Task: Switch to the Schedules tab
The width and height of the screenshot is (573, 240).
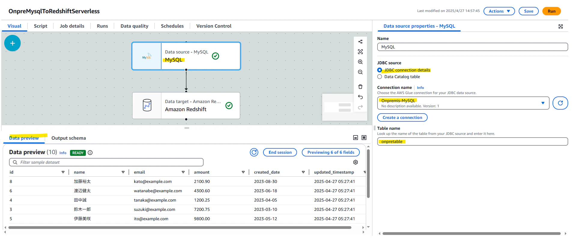Action: click(172, 26)
